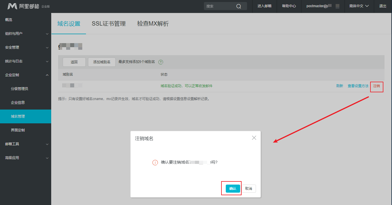
Task: Expand the 安全管理 sidebar section
Action: pos(26,47)
